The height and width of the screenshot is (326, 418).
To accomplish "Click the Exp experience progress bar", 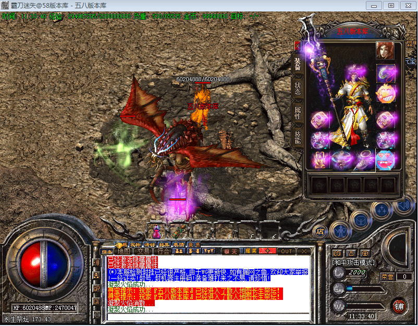I will (365, 289).
